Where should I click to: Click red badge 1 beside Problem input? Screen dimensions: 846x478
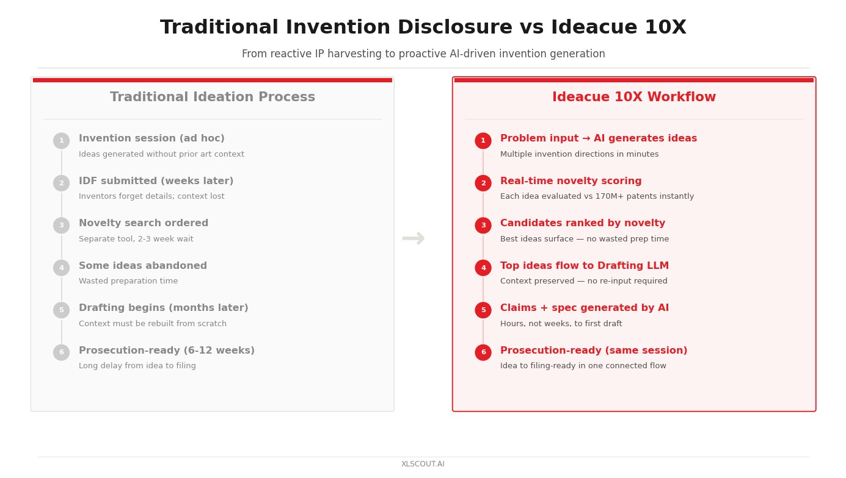point(483,141)
